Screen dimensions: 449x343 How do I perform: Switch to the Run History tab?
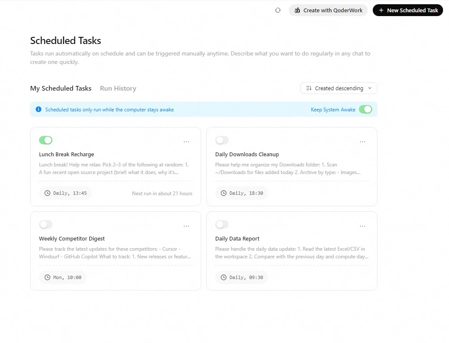click(x=118, y=88)
